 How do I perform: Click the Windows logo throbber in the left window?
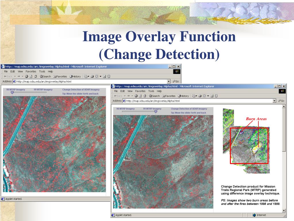pos(177,71)
